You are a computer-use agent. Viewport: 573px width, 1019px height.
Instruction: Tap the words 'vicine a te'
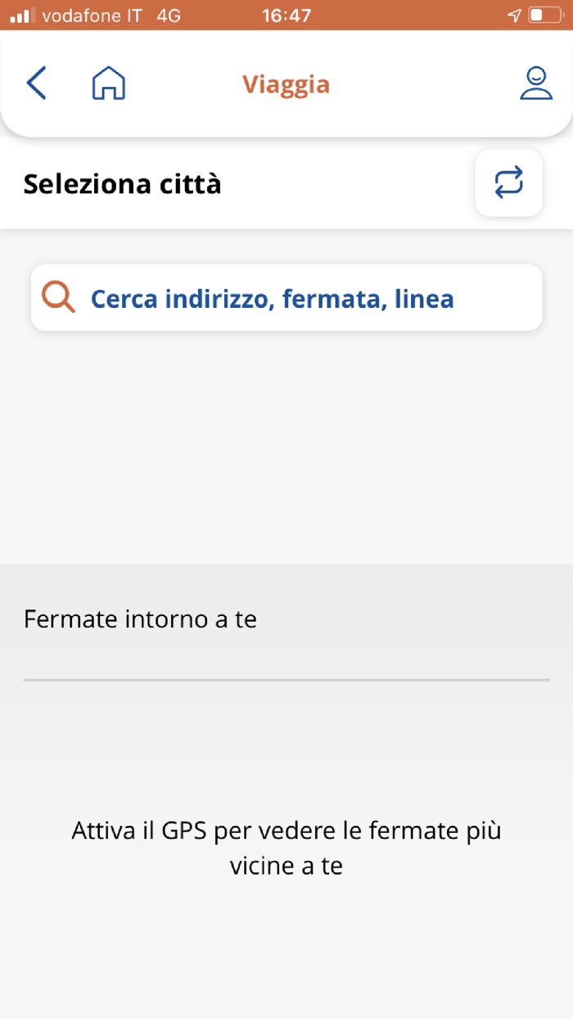click(x=286, y=866)
